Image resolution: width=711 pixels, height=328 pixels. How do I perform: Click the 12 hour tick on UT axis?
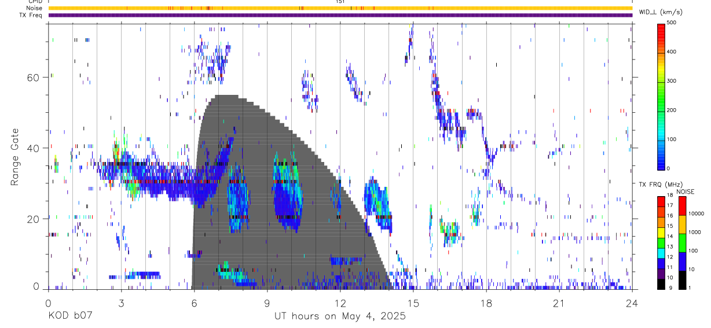pos(340,303)
